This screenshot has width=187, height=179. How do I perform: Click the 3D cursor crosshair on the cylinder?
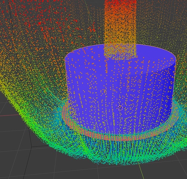click(120, 108)
